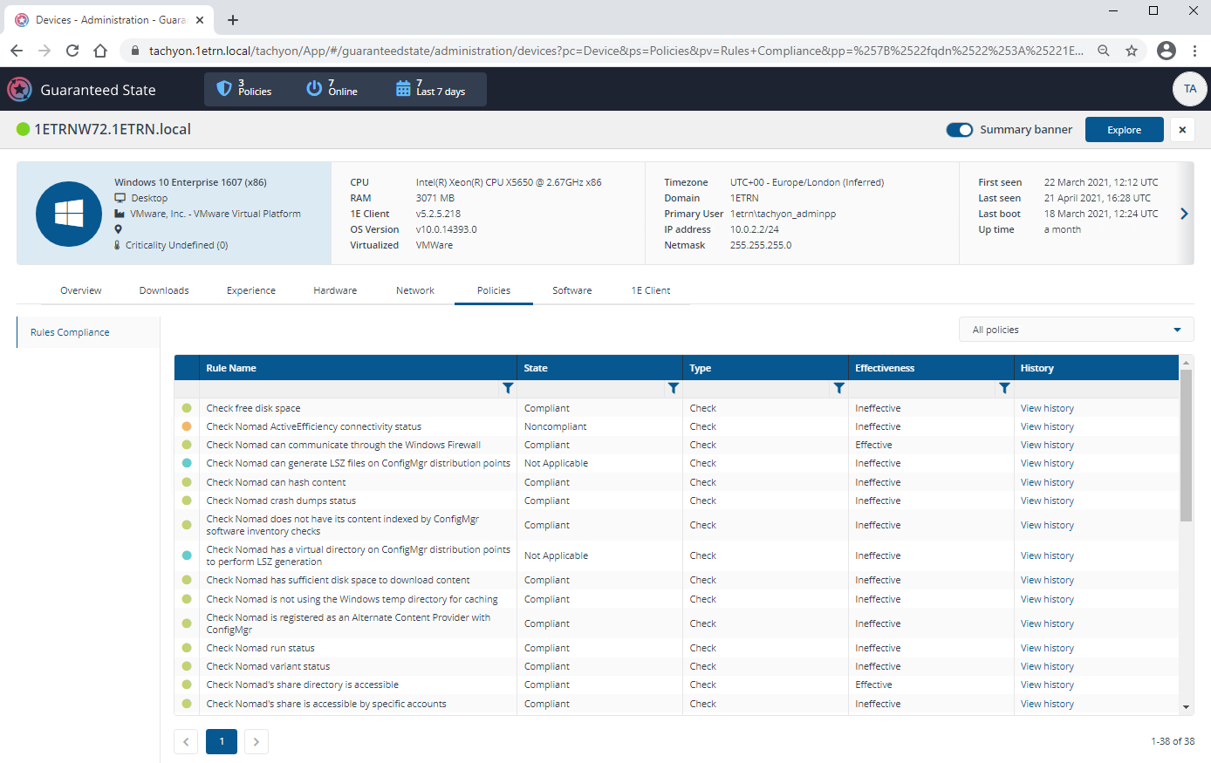
Task: Expand summary banner with right chevron
Action: coord(1184,214)
